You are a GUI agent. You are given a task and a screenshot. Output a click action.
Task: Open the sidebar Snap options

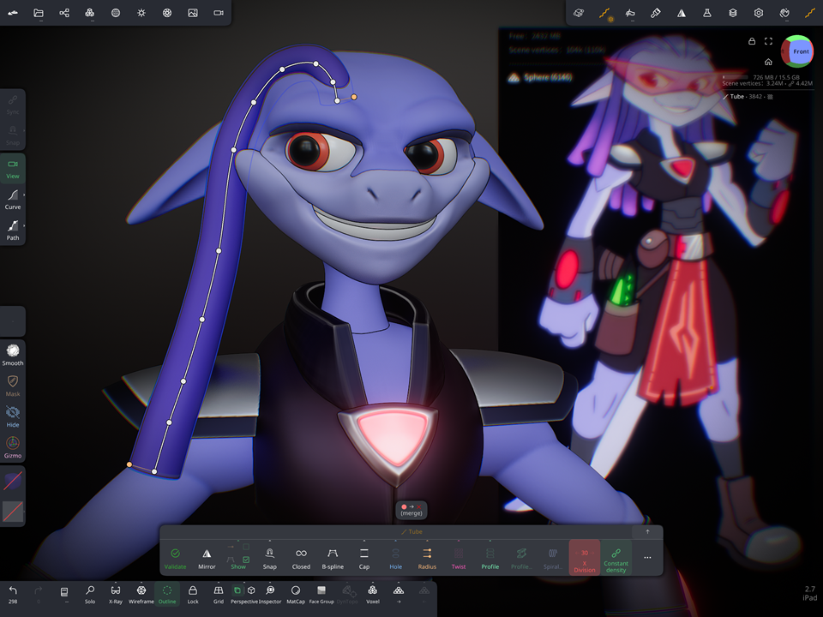13,135
